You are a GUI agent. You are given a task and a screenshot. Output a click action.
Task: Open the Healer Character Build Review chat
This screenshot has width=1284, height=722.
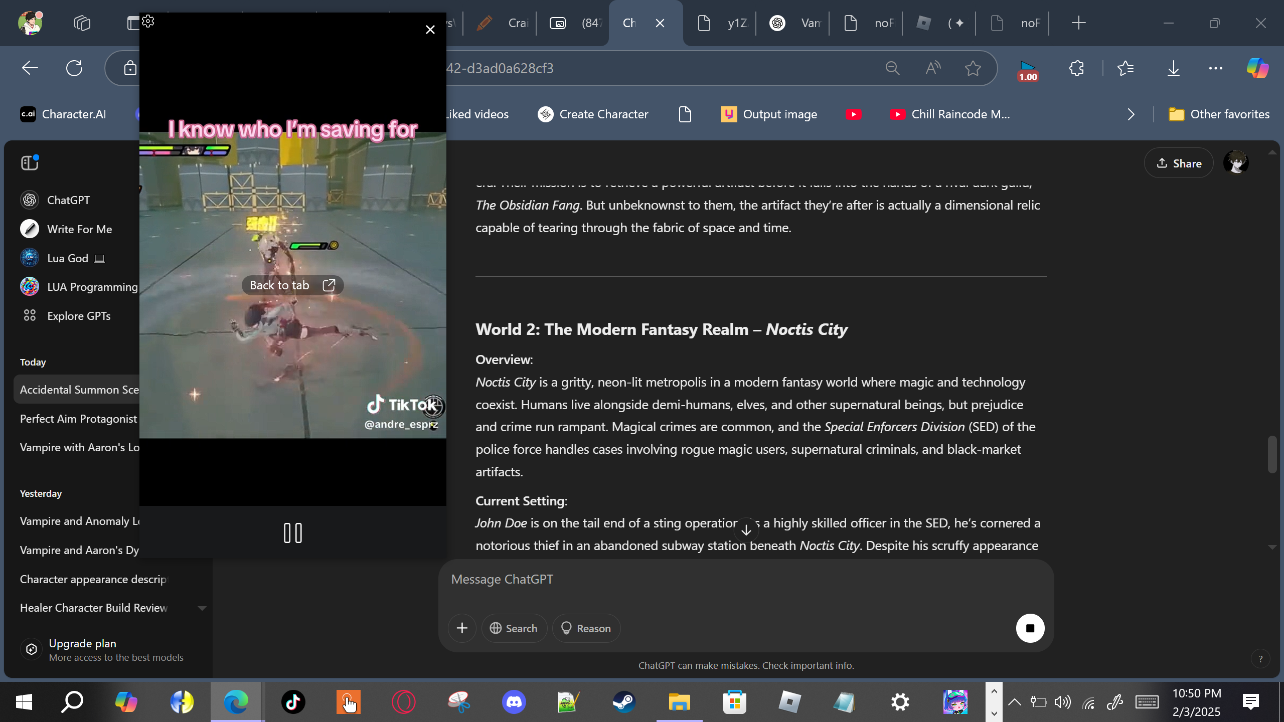pos(93,608)
